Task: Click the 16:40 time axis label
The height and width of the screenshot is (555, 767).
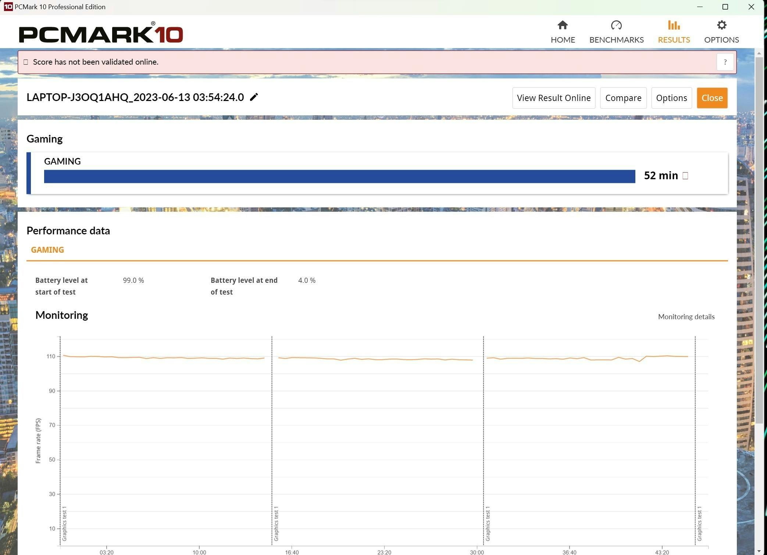Action: pos(292,552)
